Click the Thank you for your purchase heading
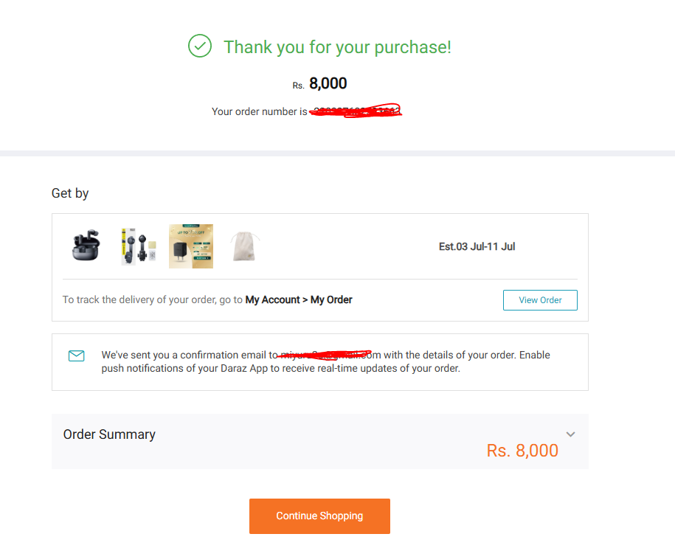 tap(337, 47)
